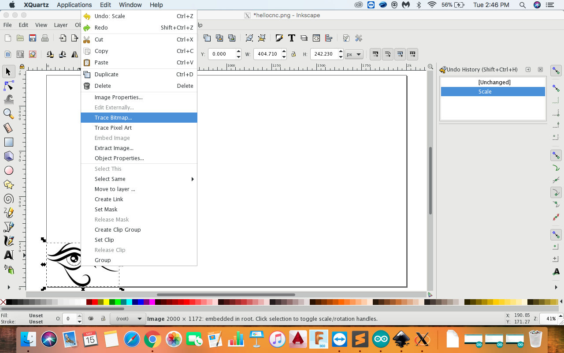Pick the black swatch in palette
The height and width of the screenshot is (353, 564).
(9, 302)
